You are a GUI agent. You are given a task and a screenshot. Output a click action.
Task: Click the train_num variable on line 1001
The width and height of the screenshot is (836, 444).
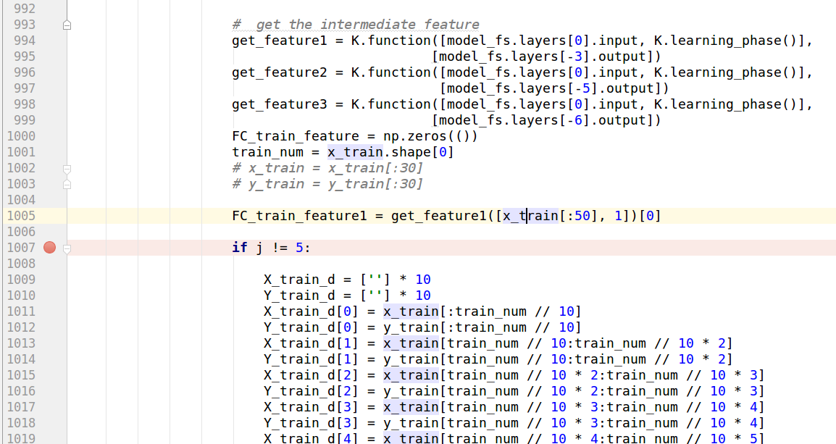pos(264,151)
